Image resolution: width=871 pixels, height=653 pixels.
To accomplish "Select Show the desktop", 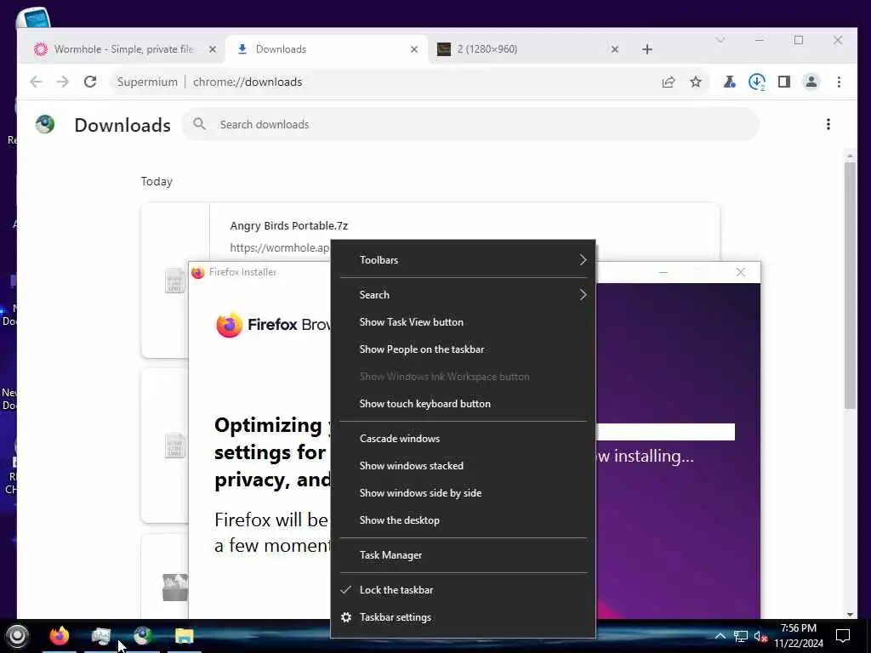I will pyautogui.click(x=463, y=520).
